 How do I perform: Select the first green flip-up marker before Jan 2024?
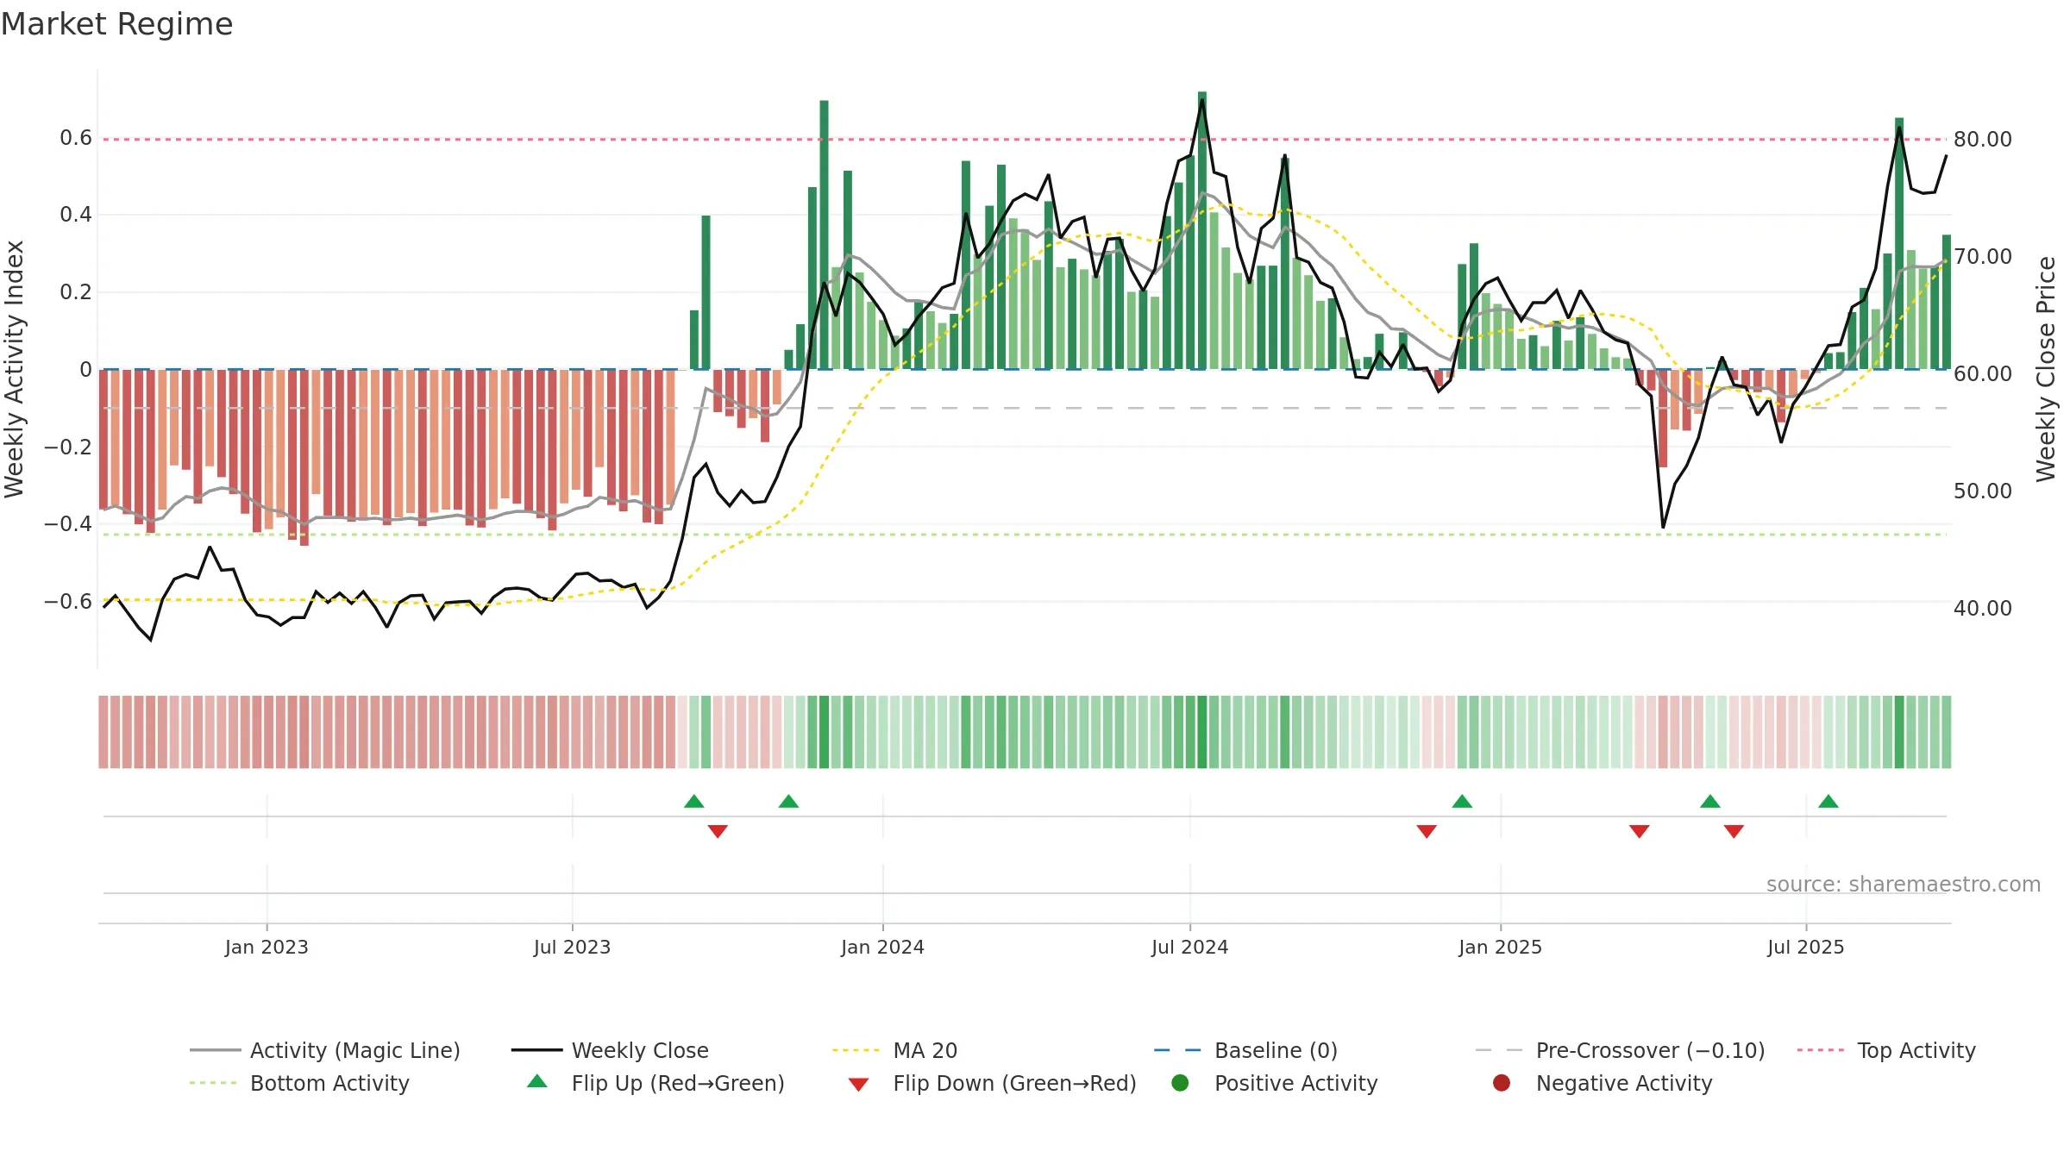[x=694, y=802]
